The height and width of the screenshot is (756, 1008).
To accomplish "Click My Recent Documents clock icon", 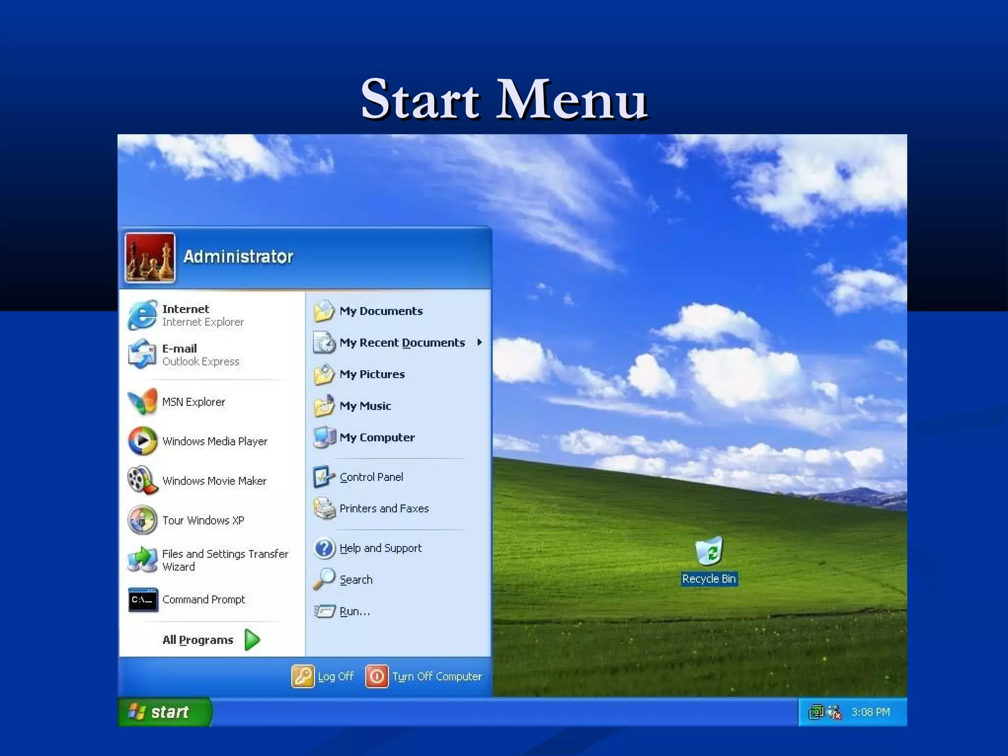I will (x=324, y=343).
